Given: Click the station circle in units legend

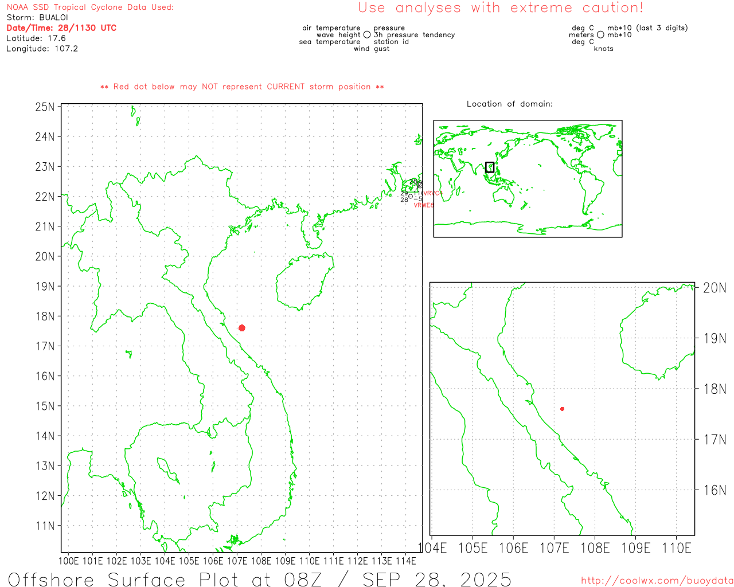Looking at the screenshot, I should point(600,35).
